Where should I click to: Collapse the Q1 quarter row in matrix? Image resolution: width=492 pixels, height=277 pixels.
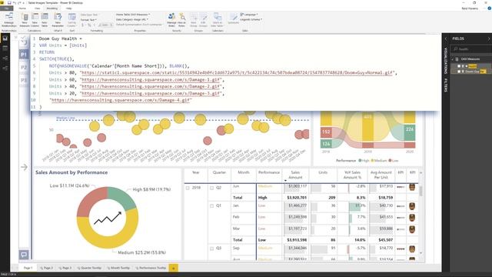click(212, 206)
